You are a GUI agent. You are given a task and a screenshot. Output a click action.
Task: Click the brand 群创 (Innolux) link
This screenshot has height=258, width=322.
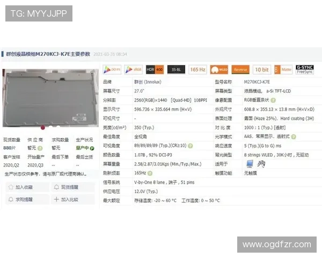pyautogui.click(x=148, y=82)
